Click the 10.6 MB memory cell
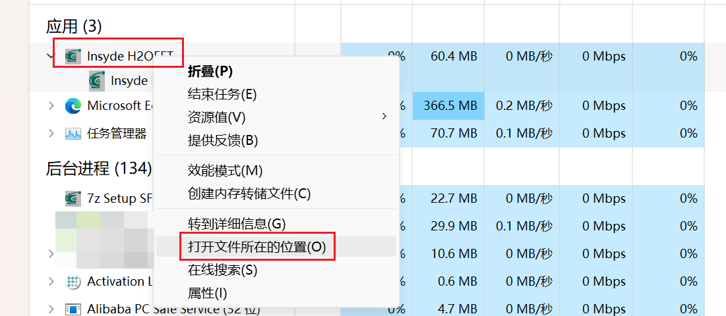Image resolution: width=726 pixels, height=316 pixels. 448,253
